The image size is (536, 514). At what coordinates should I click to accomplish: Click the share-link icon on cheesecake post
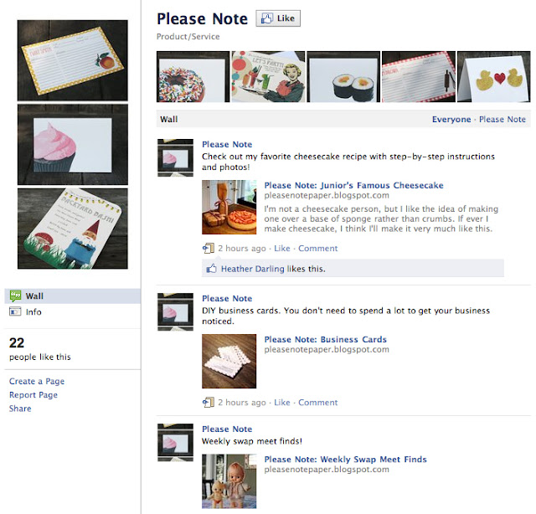pos(209,248)
